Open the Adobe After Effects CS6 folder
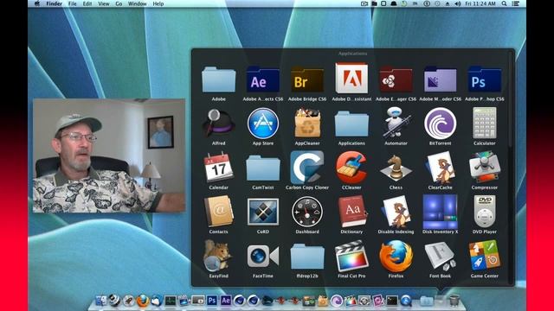The width and height of the screenshot is (554, 311). [x=263, y=80]
